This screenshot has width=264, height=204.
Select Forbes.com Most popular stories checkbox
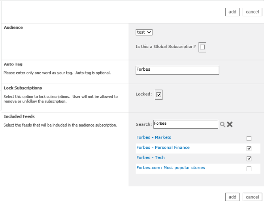point(249,169)
